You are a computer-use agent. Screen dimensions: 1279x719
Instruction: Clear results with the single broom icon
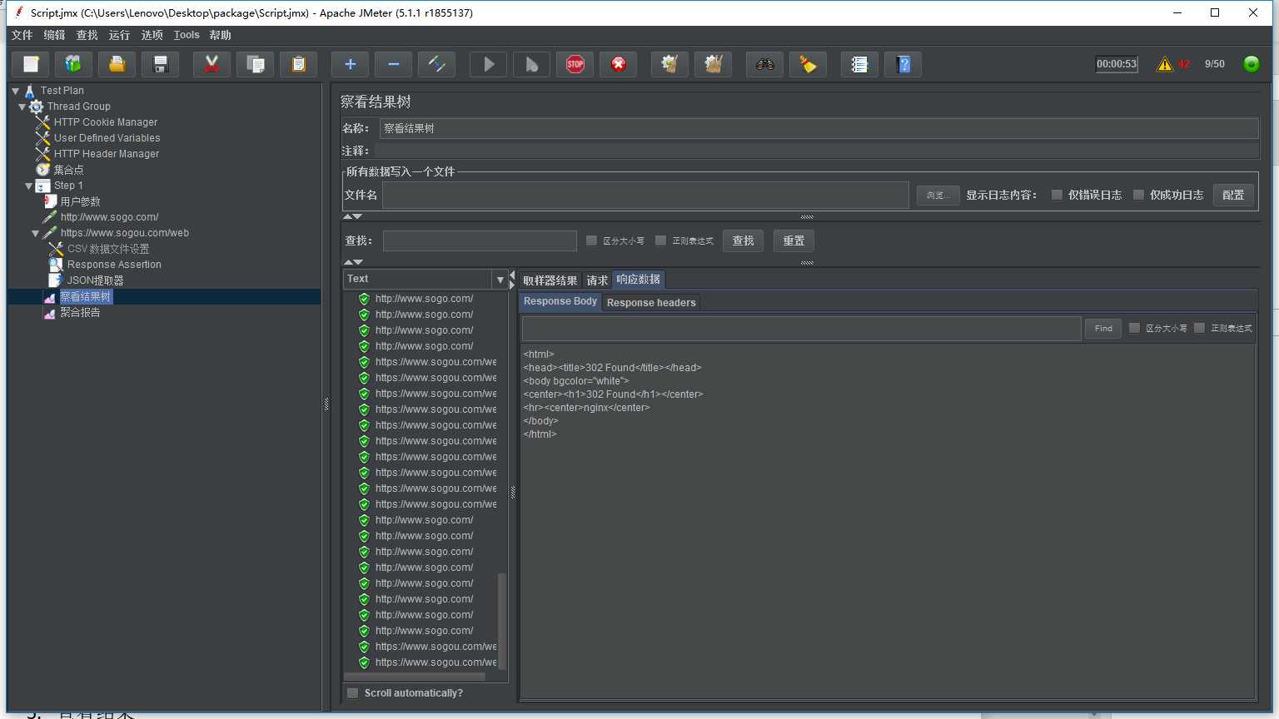pos(669,64)
